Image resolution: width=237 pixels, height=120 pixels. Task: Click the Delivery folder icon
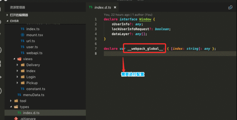[23, 65]
